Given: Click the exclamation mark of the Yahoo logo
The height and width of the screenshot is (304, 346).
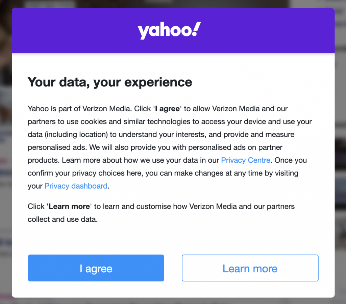Looking at the screenshot, I should 196,29.
